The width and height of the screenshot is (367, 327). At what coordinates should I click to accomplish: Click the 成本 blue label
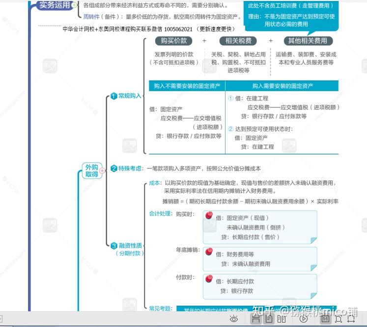[x=154, y=183]
